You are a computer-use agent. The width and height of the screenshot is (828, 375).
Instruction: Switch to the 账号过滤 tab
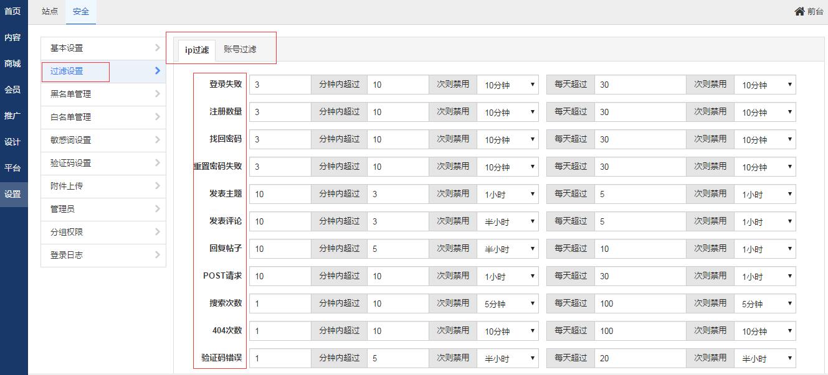click(x=240, y=49)
